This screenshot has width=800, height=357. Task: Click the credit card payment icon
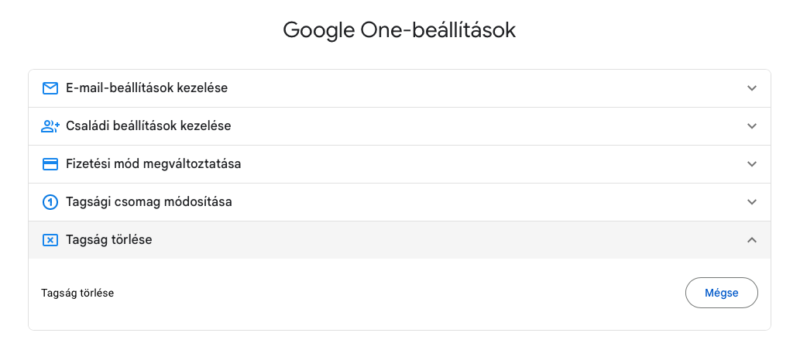click(x=50, y=164)
